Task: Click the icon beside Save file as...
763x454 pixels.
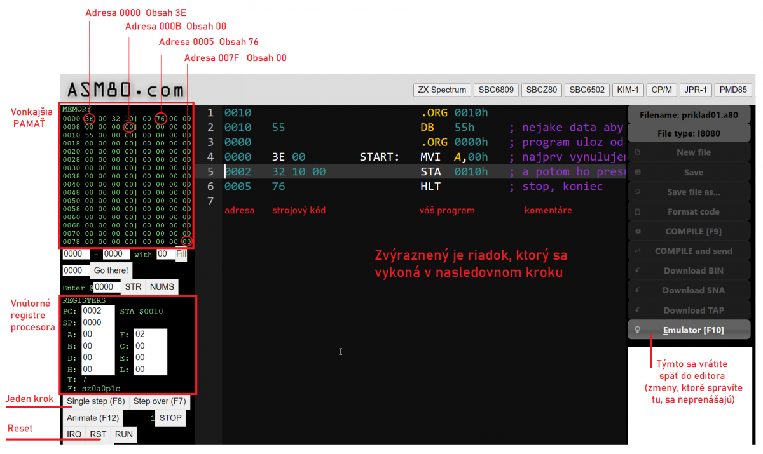Action: point(637,192)
